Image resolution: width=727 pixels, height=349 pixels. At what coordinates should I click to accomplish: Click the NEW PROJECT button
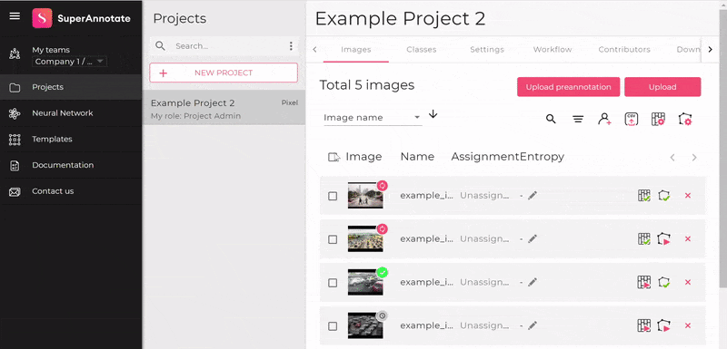pyautogui.click(x=224, y=73)
